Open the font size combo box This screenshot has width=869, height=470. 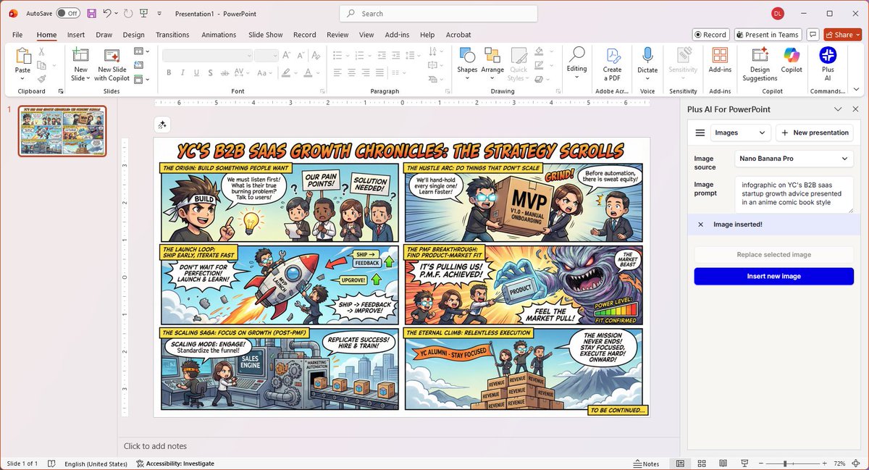[266, 55]
